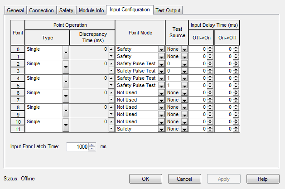Viewport: 285px width, 189px height.
Task: Decrease Discrepancy Time for points 10 and 11
Action: (x=111, y=130)
